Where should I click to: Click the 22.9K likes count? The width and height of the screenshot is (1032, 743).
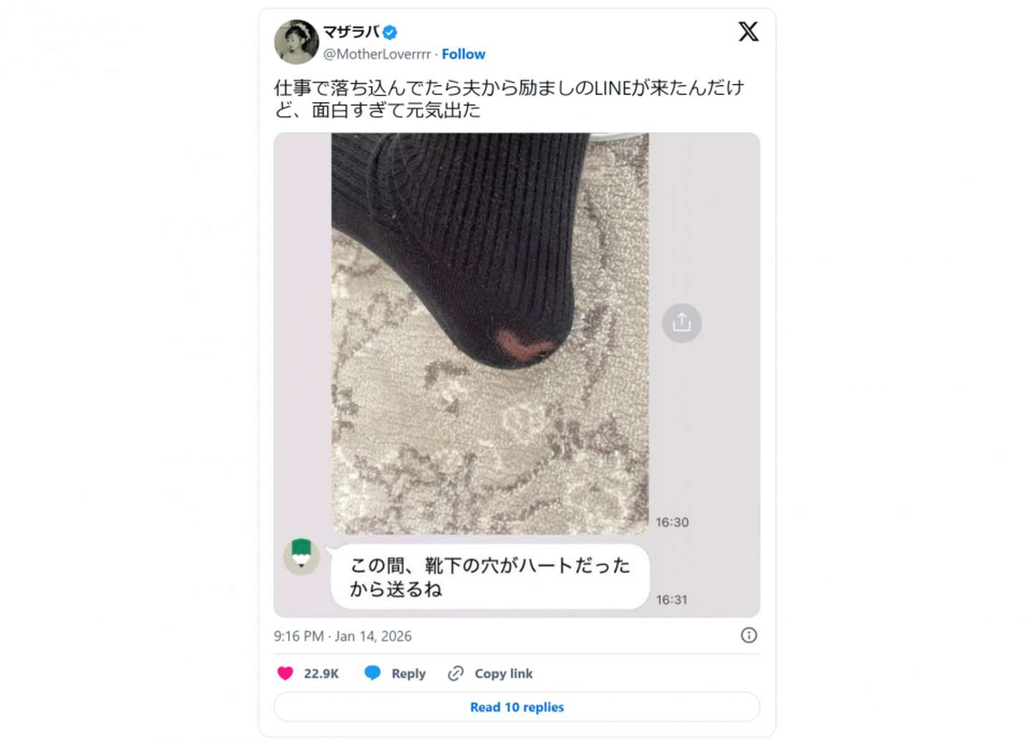321,674
